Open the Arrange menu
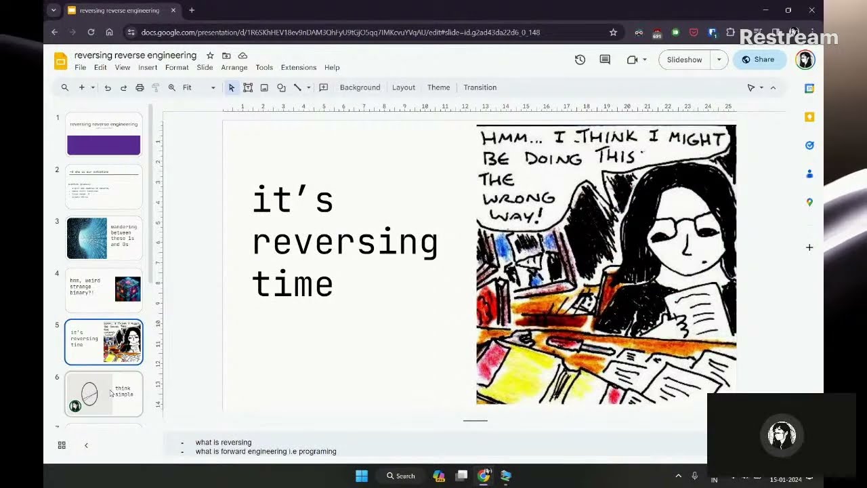Image resolution: width=867 pixels, height=488 pixels. (234, 68)
